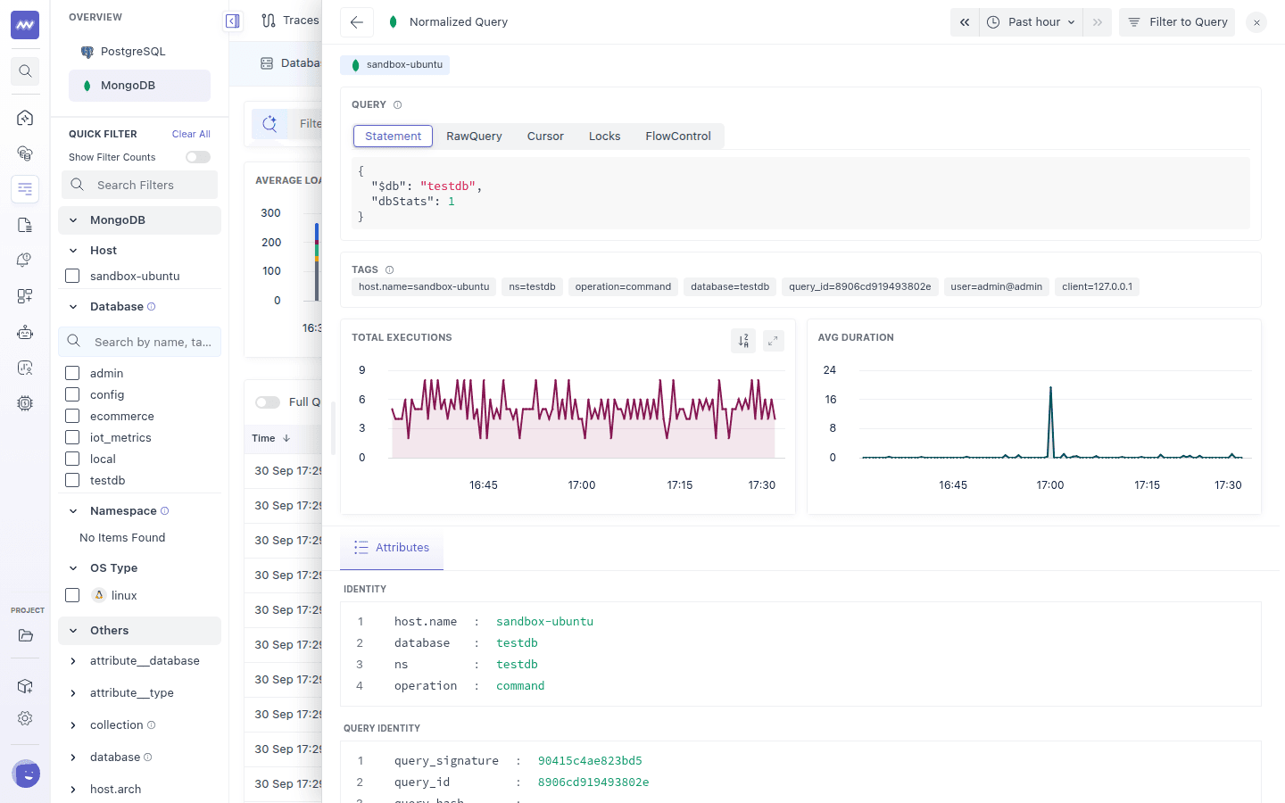Screen dimensions: 1285x803
Task: Open the Past hour time range dropdown
Action: 1031,22
